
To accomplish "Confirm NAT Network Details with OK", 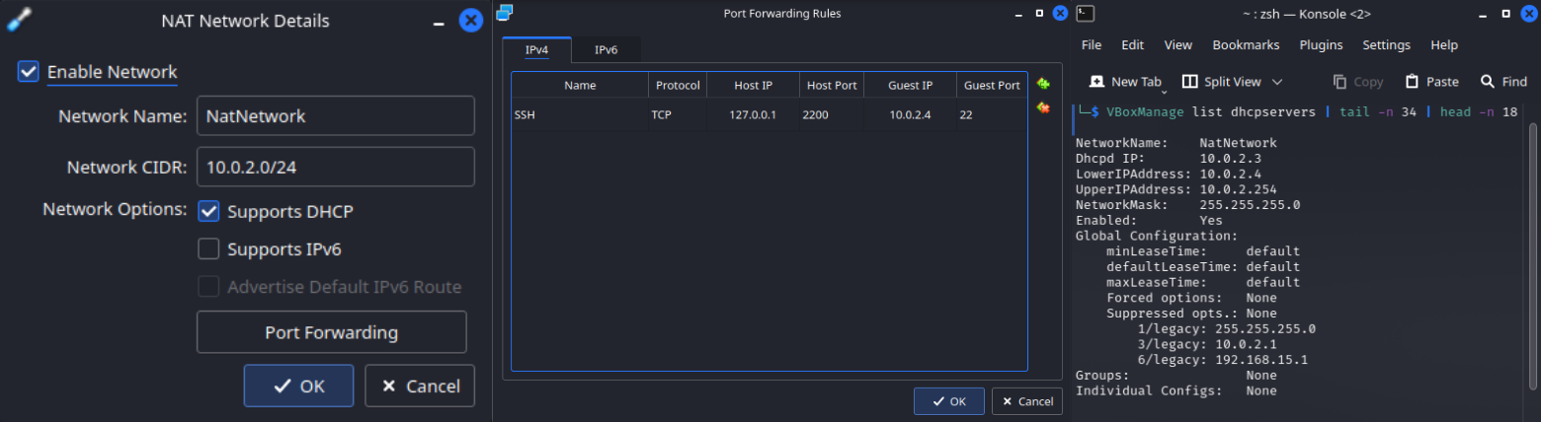I will pos(298,386).
